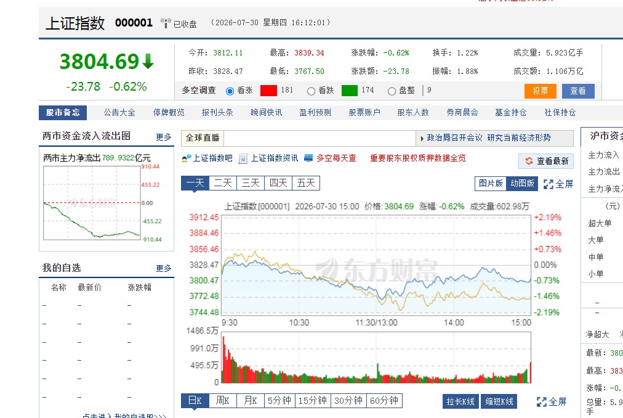Select the 看跌 radio option
Screen dimensions: 623x418
311,91
